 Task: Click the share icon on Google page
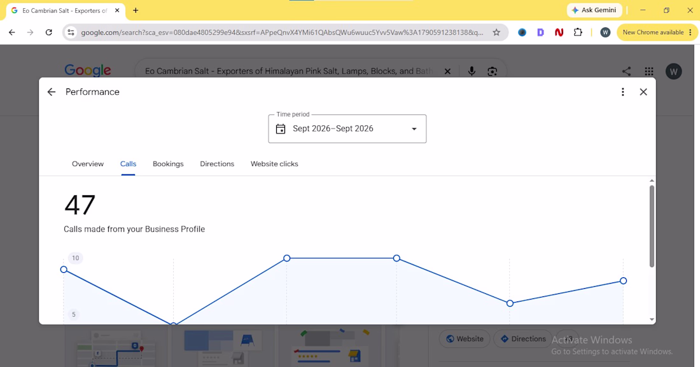[626, 71]
